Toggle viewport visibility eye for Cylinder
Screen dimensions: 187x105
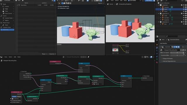coord(184,18)
